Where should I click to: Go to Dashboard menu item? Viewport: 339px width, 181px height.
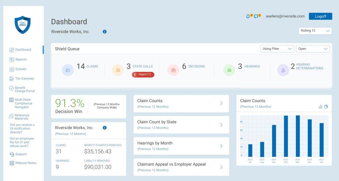coord(23,50)
